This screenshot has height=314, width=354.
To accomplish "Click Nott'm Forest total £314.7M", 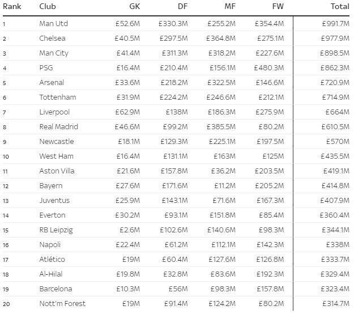I will [336, 304].
